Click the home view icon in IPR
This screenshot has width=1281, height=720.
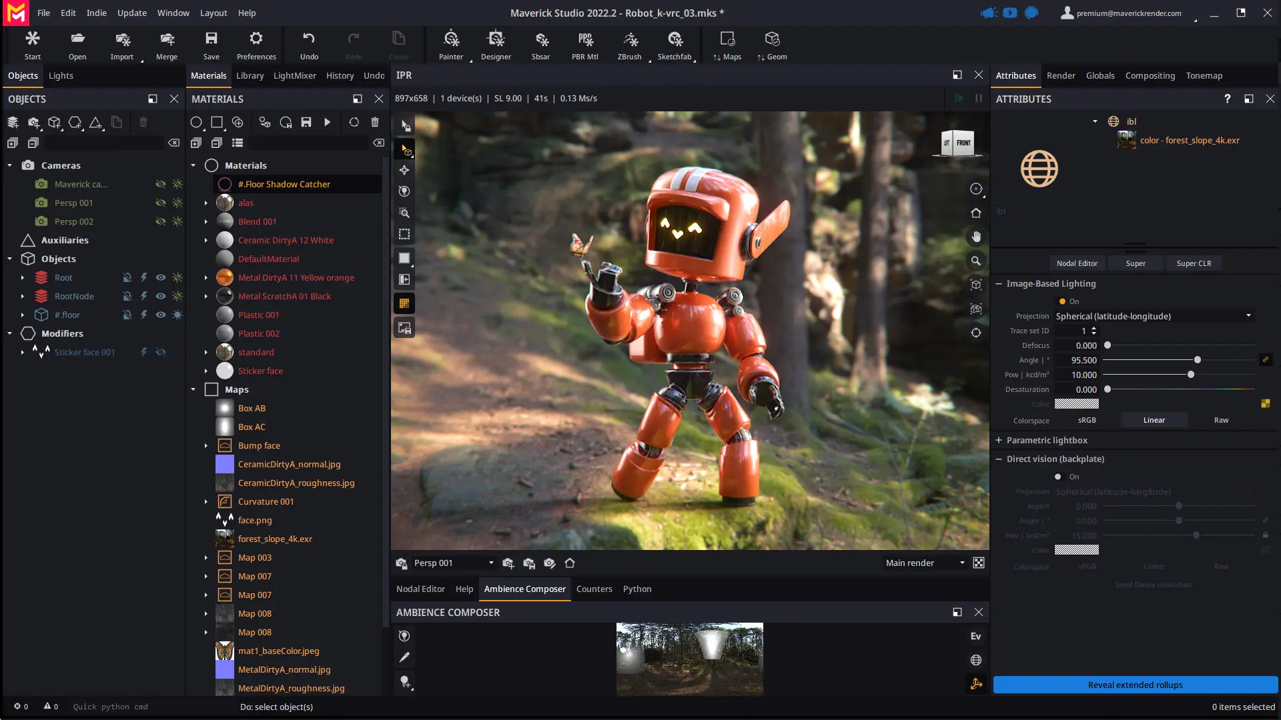(x=976, y=213)
